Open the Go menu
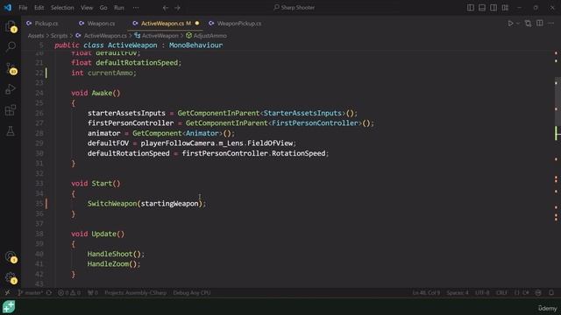Image resolution: width=561 pixels, height=315 pixels. [103, 8]
